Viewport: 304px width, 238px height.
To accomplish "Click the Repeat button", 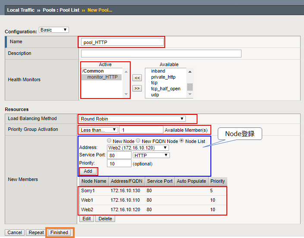I will 36,232.
